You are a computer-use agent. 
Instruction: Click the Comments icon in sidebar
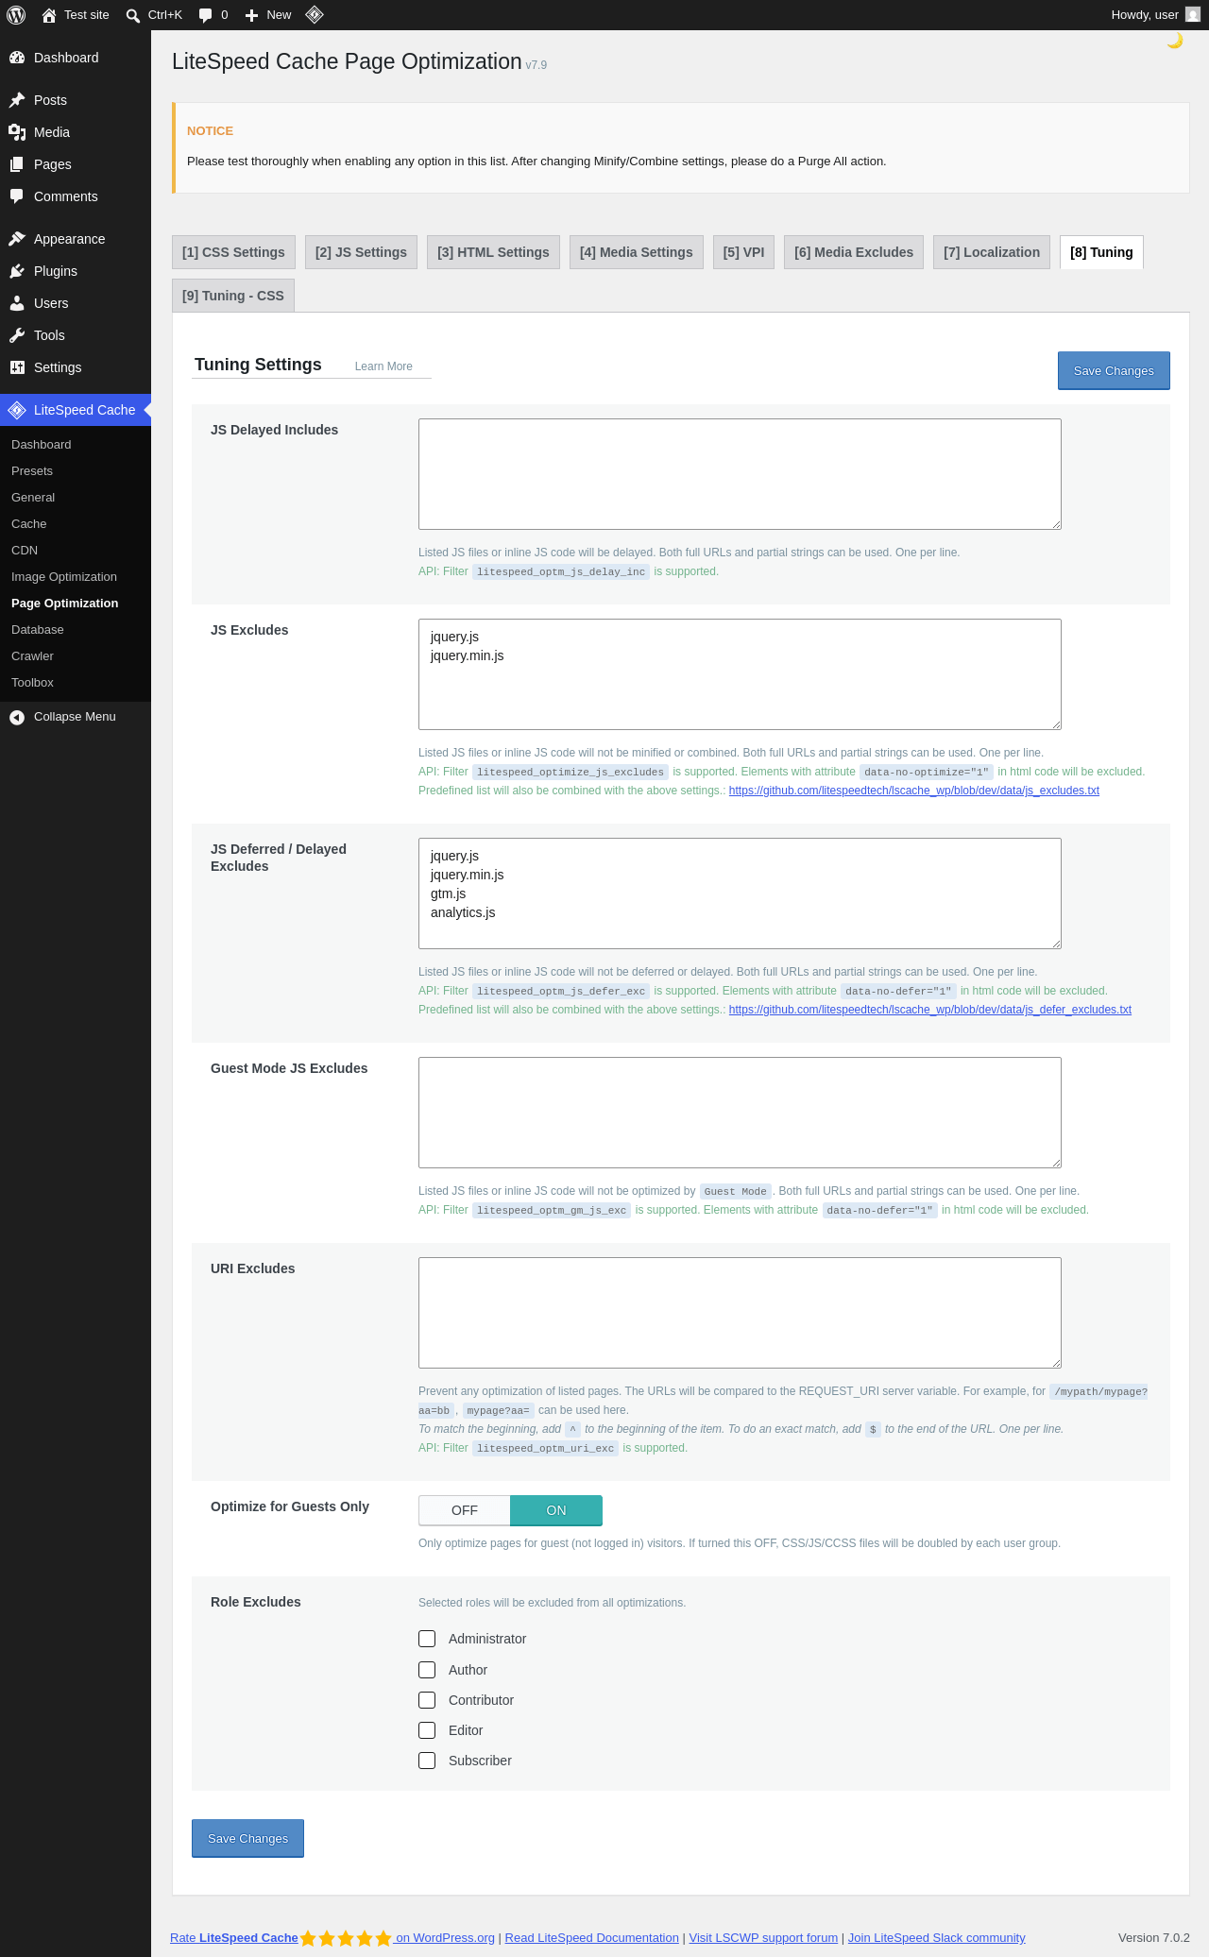click(17, 196)
